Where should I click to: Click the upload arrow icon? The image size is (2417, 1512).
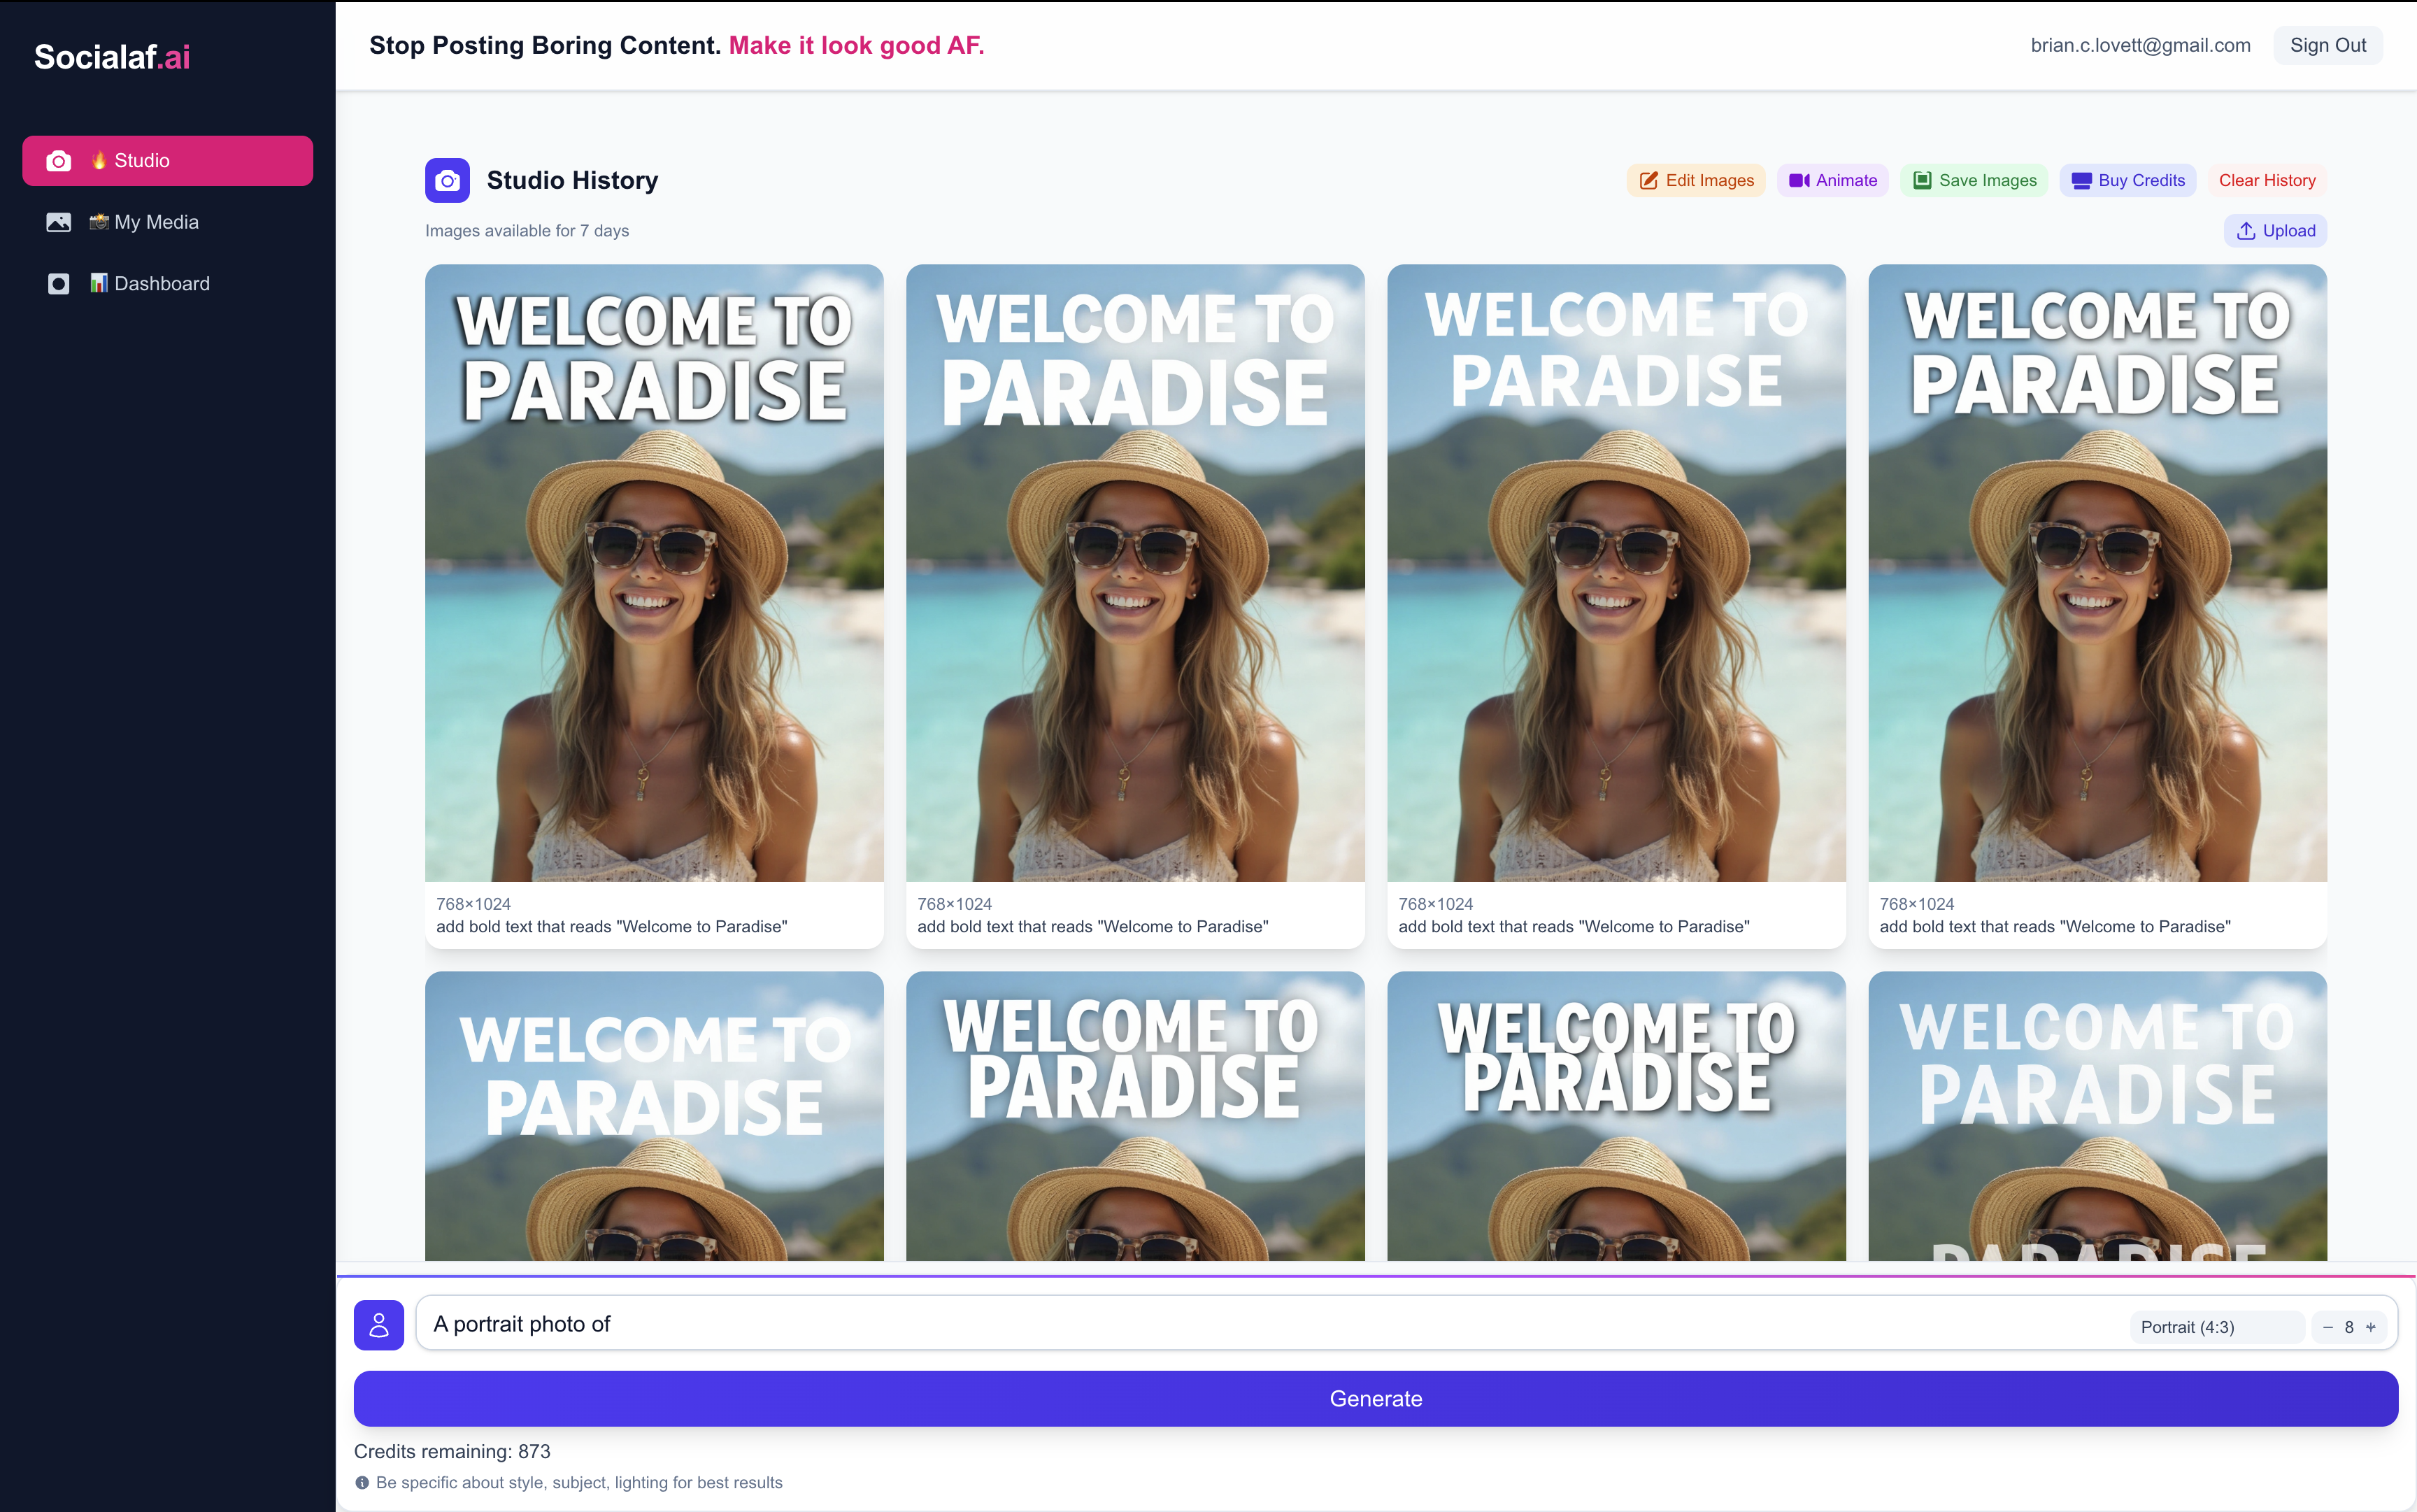pyautogui.click(x=2246, y=231)
